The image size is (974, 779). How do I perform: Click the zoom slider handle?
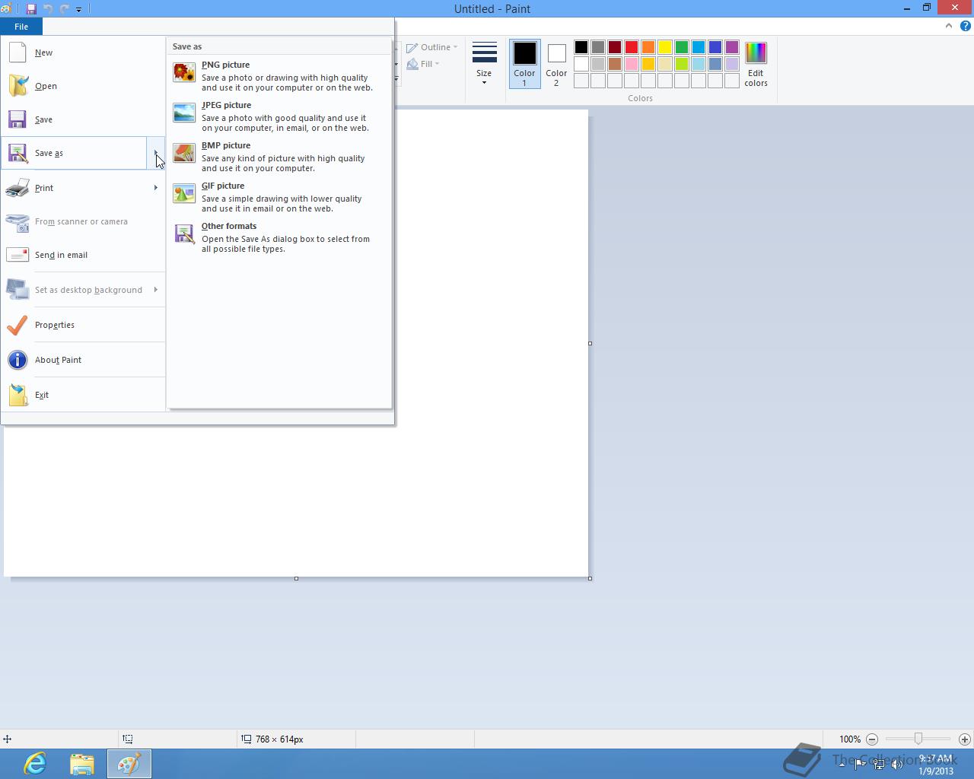click(918, 739)
